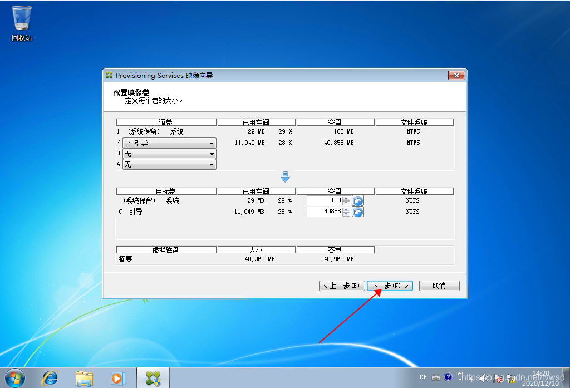This screenshot has width=570, height=388.
Task: Open the Action Center warning tray icon
Action: (x=512, y=378)
